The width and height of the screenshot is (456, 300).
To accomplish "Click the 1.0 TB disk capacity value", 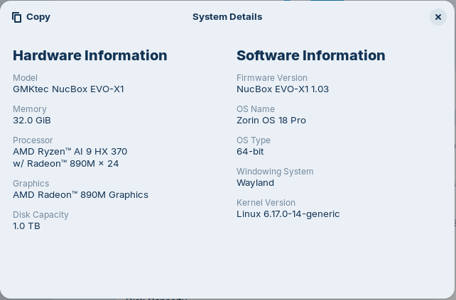I will click(x=26, y=226).
